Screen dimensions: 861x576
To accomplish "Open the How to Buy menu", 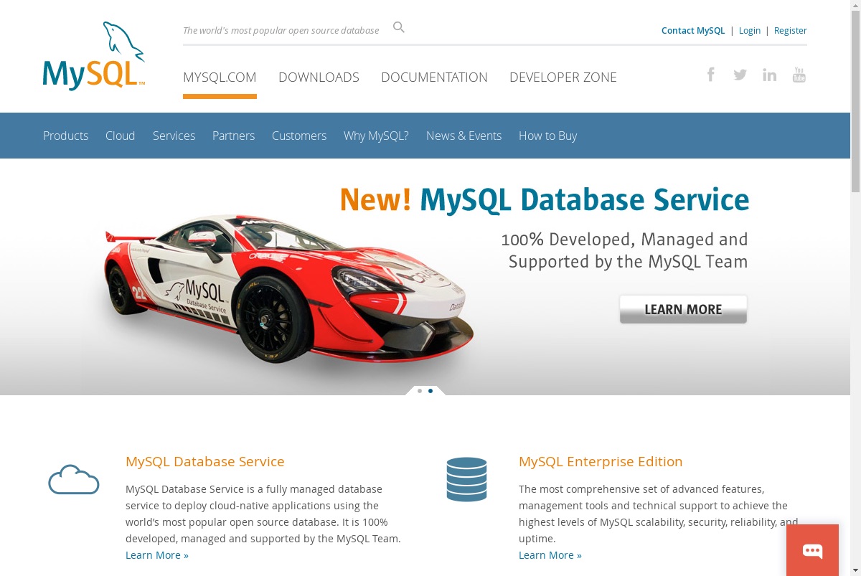I will pos(547,136).
